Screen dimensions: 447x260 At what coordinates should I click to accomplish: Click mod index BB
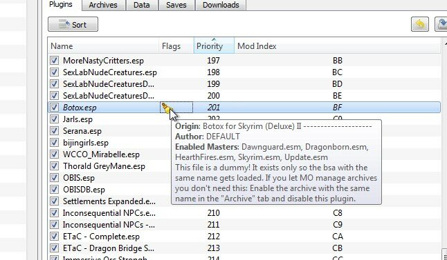338,61
